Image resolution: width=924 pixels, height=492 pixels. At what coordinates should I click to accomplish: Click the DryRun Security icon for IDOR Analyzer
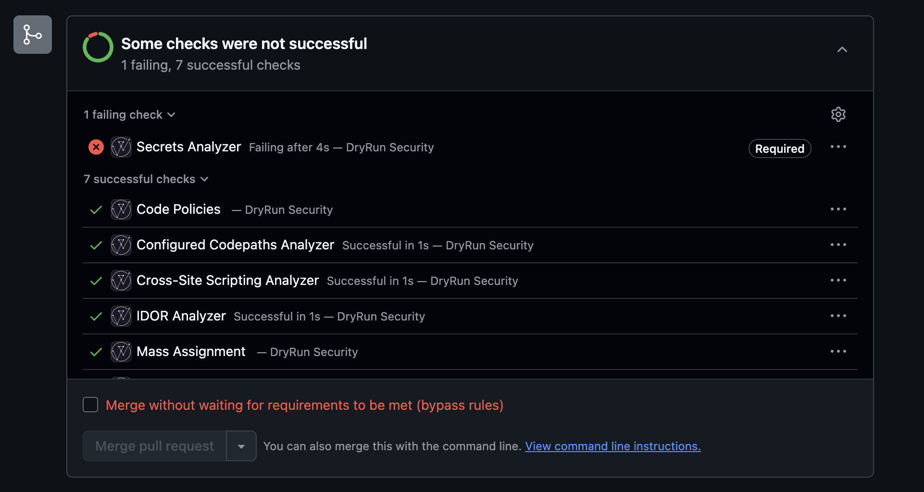point(121,316)
